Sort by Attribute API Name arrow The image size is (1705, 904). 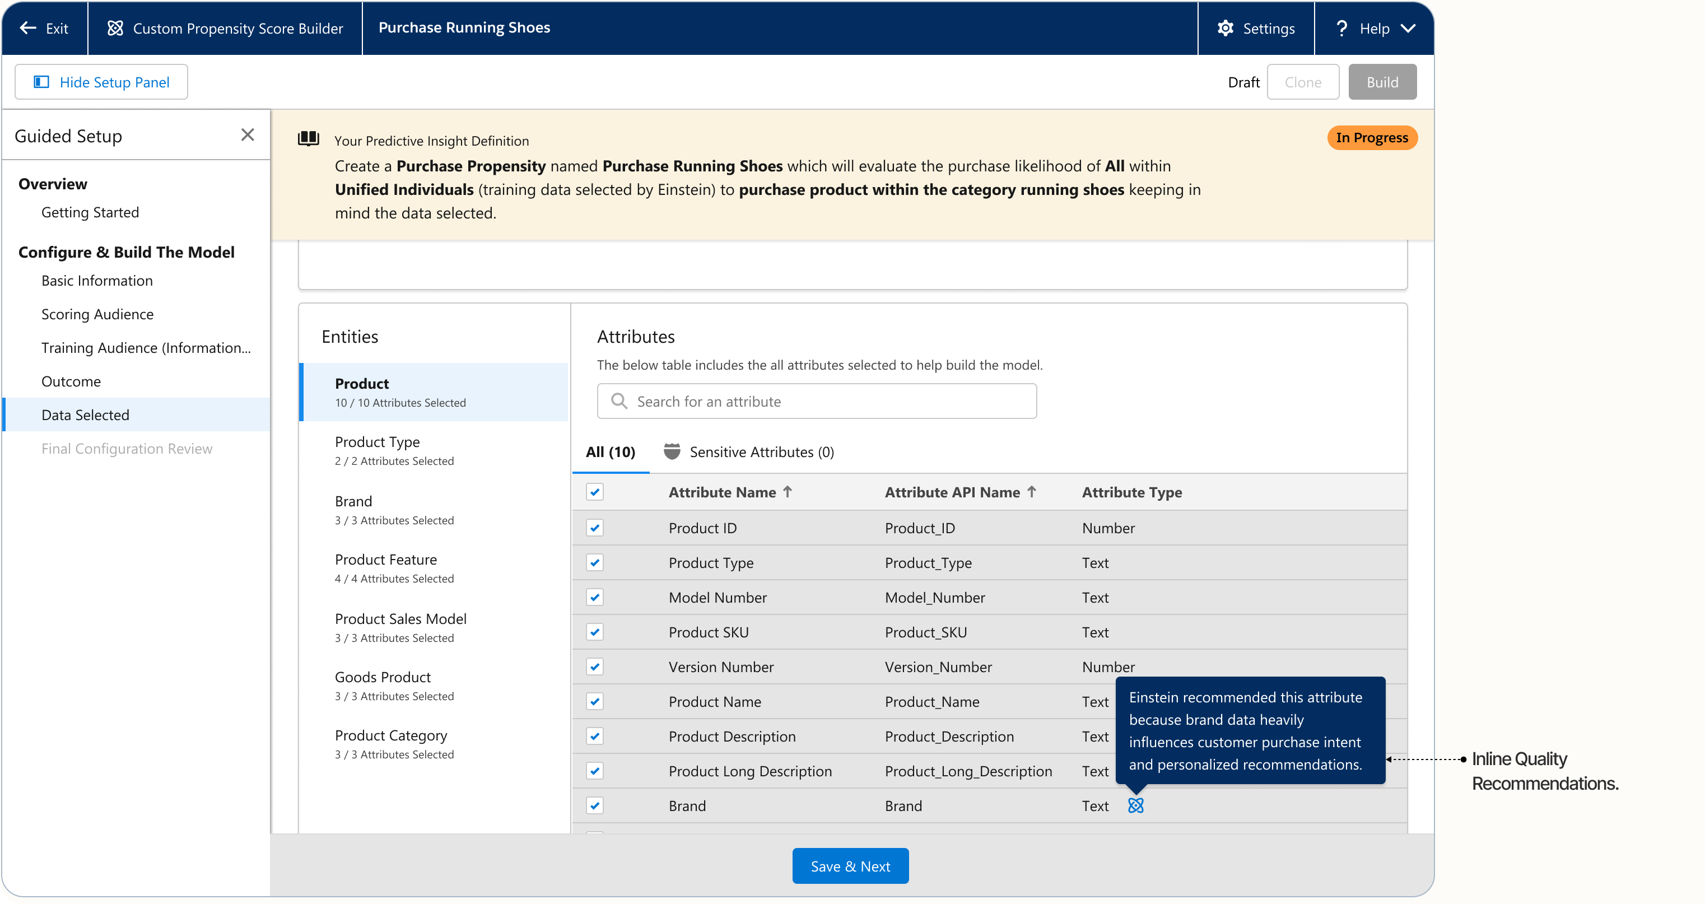[x=1031, y=492]
